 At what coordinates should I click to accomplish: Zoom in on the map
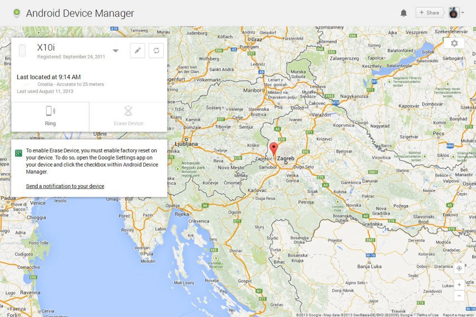point(459,285)
